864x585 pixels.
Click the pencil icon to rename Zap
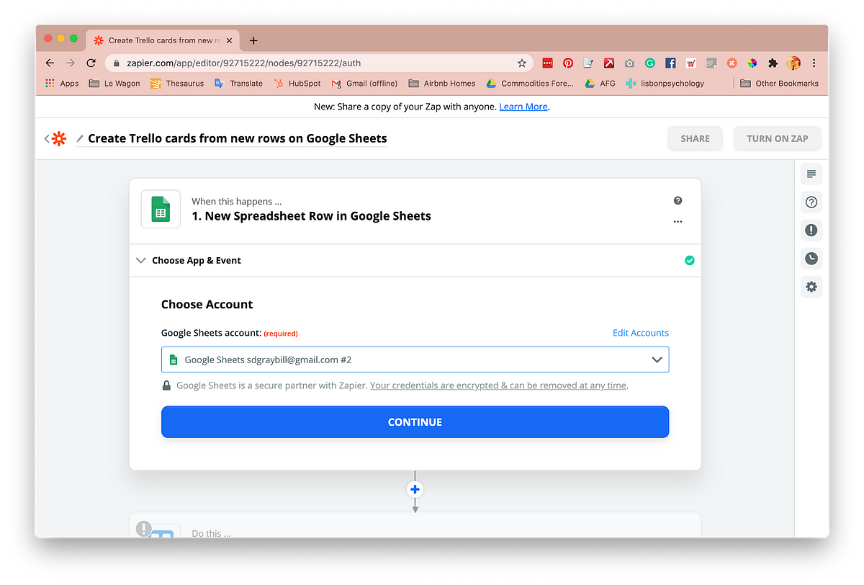80,138
